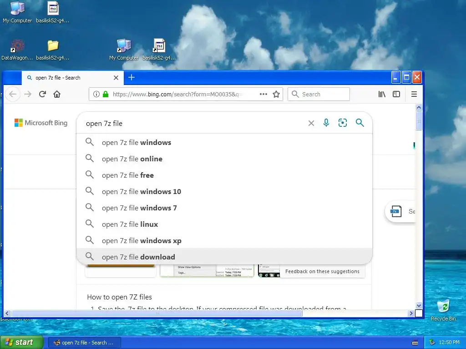Open the browser home page icon
The height and width of the screenshot is (349, 466).
[57, 94]
